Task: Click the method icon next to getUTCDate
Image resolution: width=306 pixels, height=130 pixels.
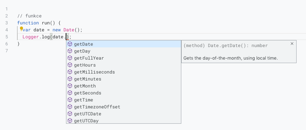Action: coord(70,114)
